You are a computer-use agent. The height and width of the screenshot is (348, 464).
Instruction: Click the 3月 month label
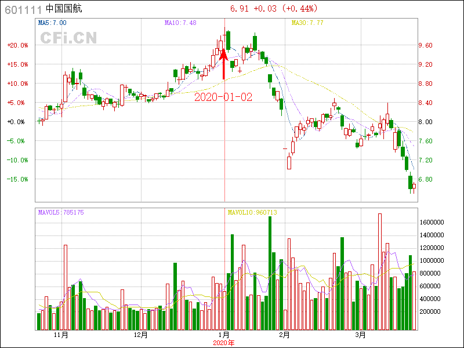361,335
